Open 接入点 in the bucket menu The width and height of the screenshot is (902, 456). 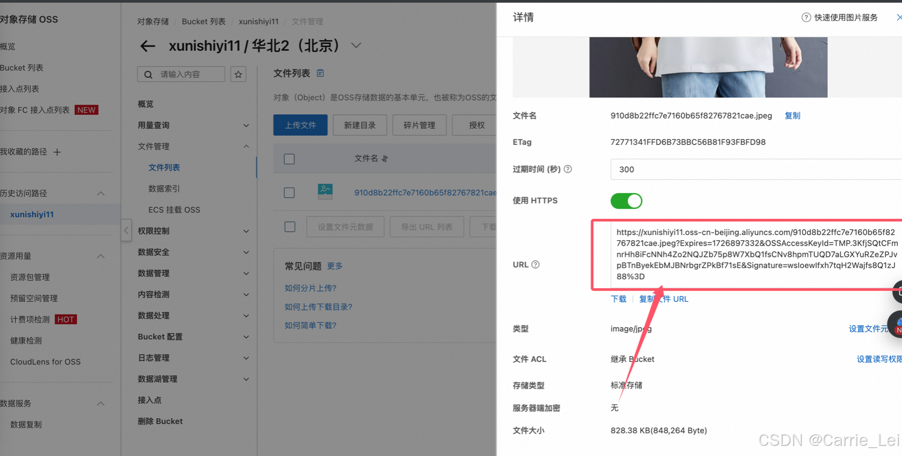tap(150, 400)
